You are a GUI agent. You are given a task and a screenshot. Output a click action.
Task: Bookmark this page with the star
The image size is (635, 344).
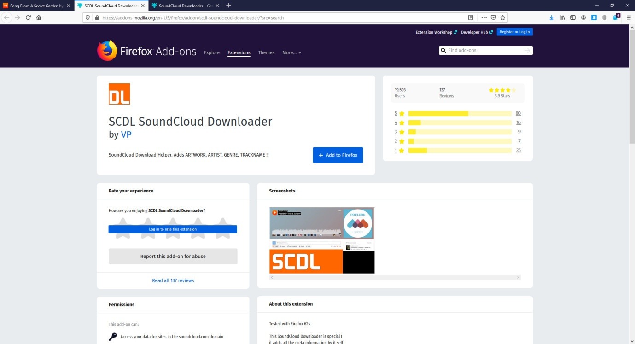(503, 17)
